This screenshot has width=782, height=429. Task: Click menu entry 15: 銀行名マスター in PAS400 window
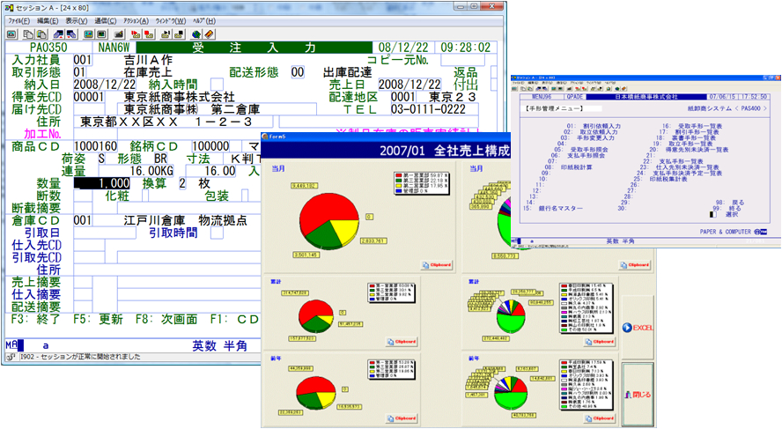(x=552, y=208)
